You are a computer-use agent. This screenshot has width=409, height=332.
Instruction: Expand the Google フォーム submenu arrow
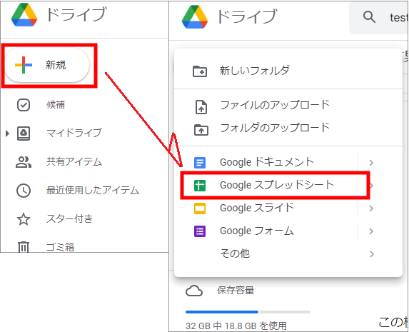371,231
